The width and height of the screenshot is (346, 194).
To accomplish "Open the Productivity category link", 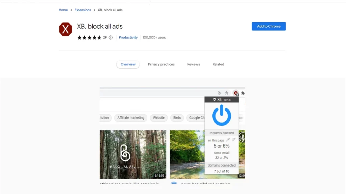I will (128, 38).
